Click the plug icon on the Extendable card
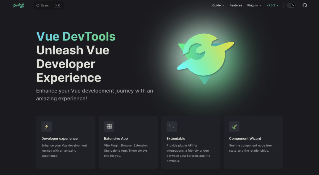This screenshot has width=319, height=175. (172, 127)
